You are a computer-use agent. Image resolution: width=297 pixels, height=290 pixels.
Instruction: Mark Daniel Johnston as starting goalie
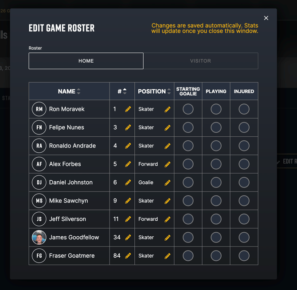188,183
